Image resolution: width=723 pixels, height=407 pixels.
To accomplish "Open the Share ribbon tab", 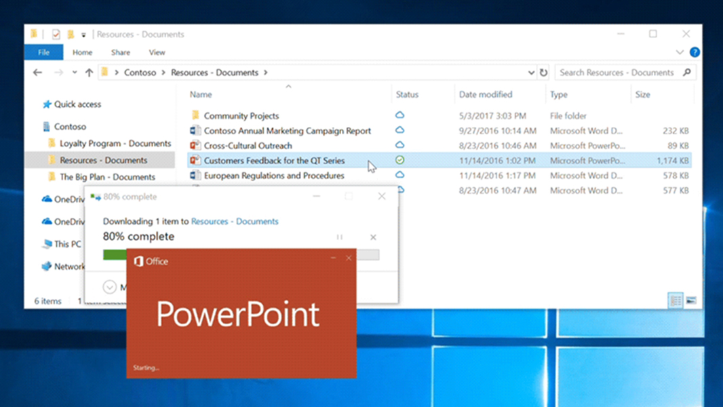I will 120,52.
